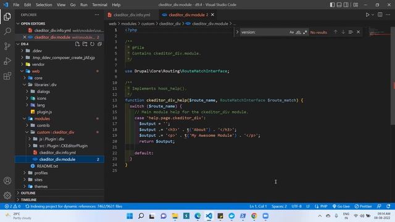The height and width of the screenshot is (222, 395).
Task: Expand the Outline section
Action: pyautogui.click(x=60, y=193)
